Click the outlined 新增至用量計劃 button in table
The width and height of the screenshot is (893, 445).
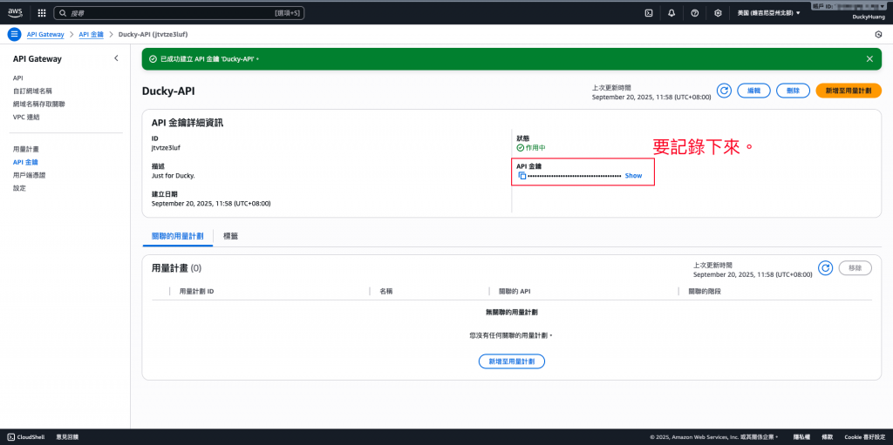(x=512, y=361)
